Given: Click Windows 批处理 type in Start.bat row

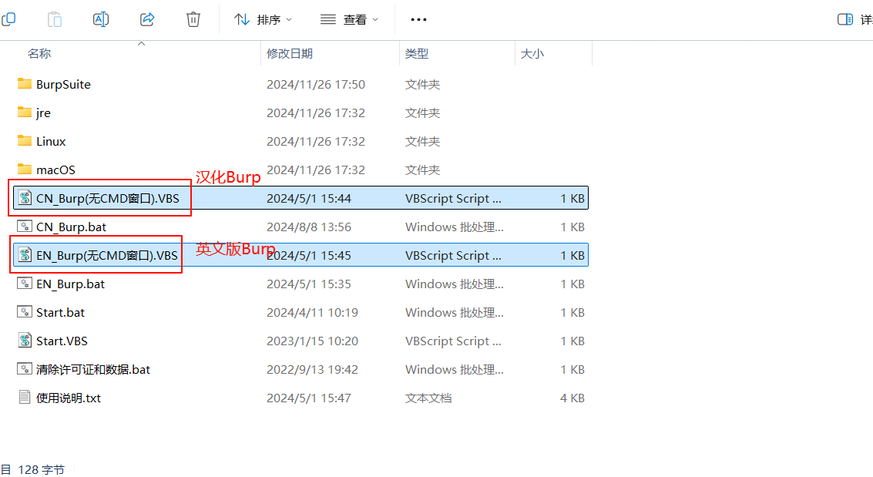Looking at the screenshot, I should point(455,312).
